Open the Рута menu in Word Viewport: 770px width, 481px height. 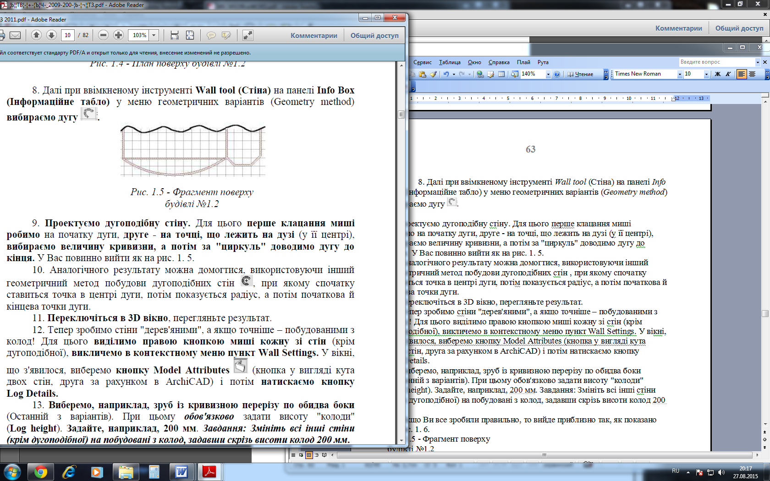543,62
